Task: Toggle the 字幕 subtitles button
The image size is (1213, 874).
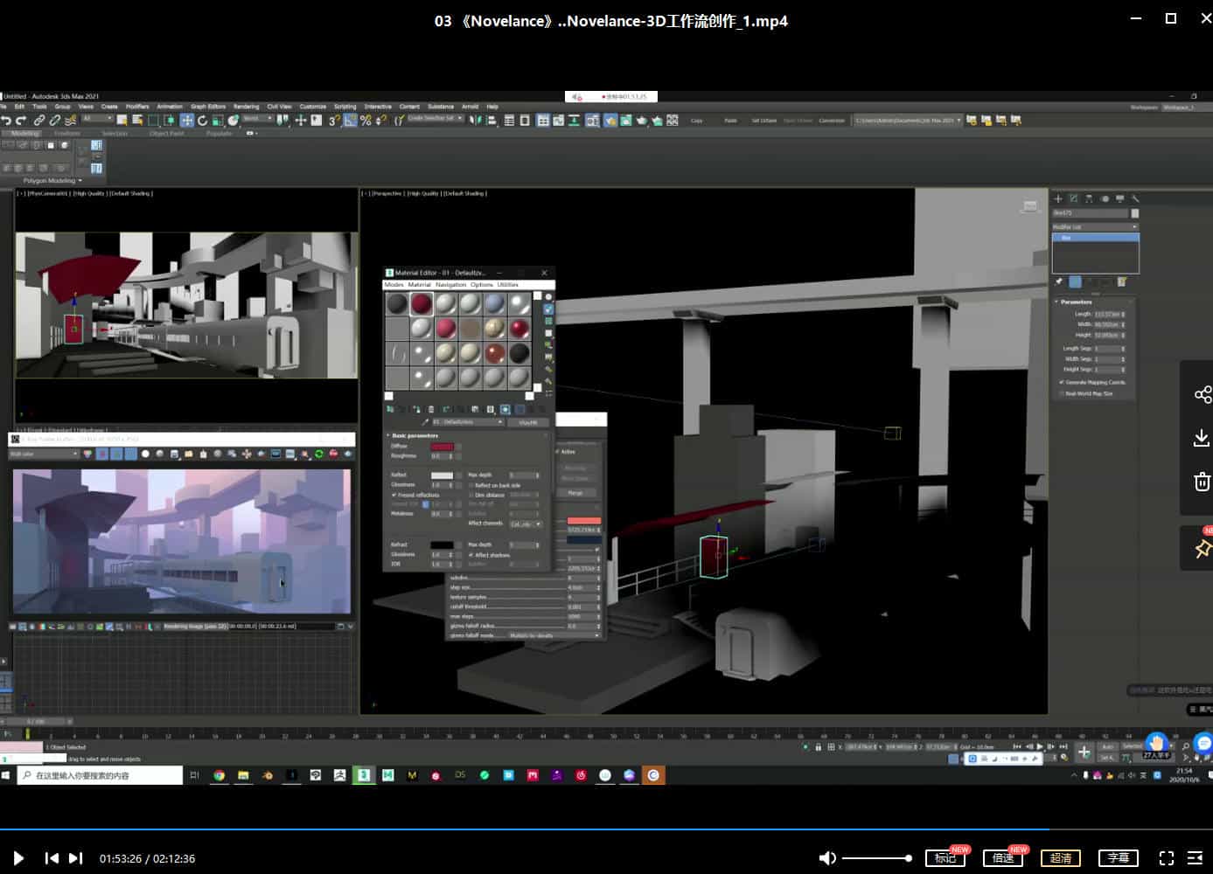Action: (x=1118, y=858)
